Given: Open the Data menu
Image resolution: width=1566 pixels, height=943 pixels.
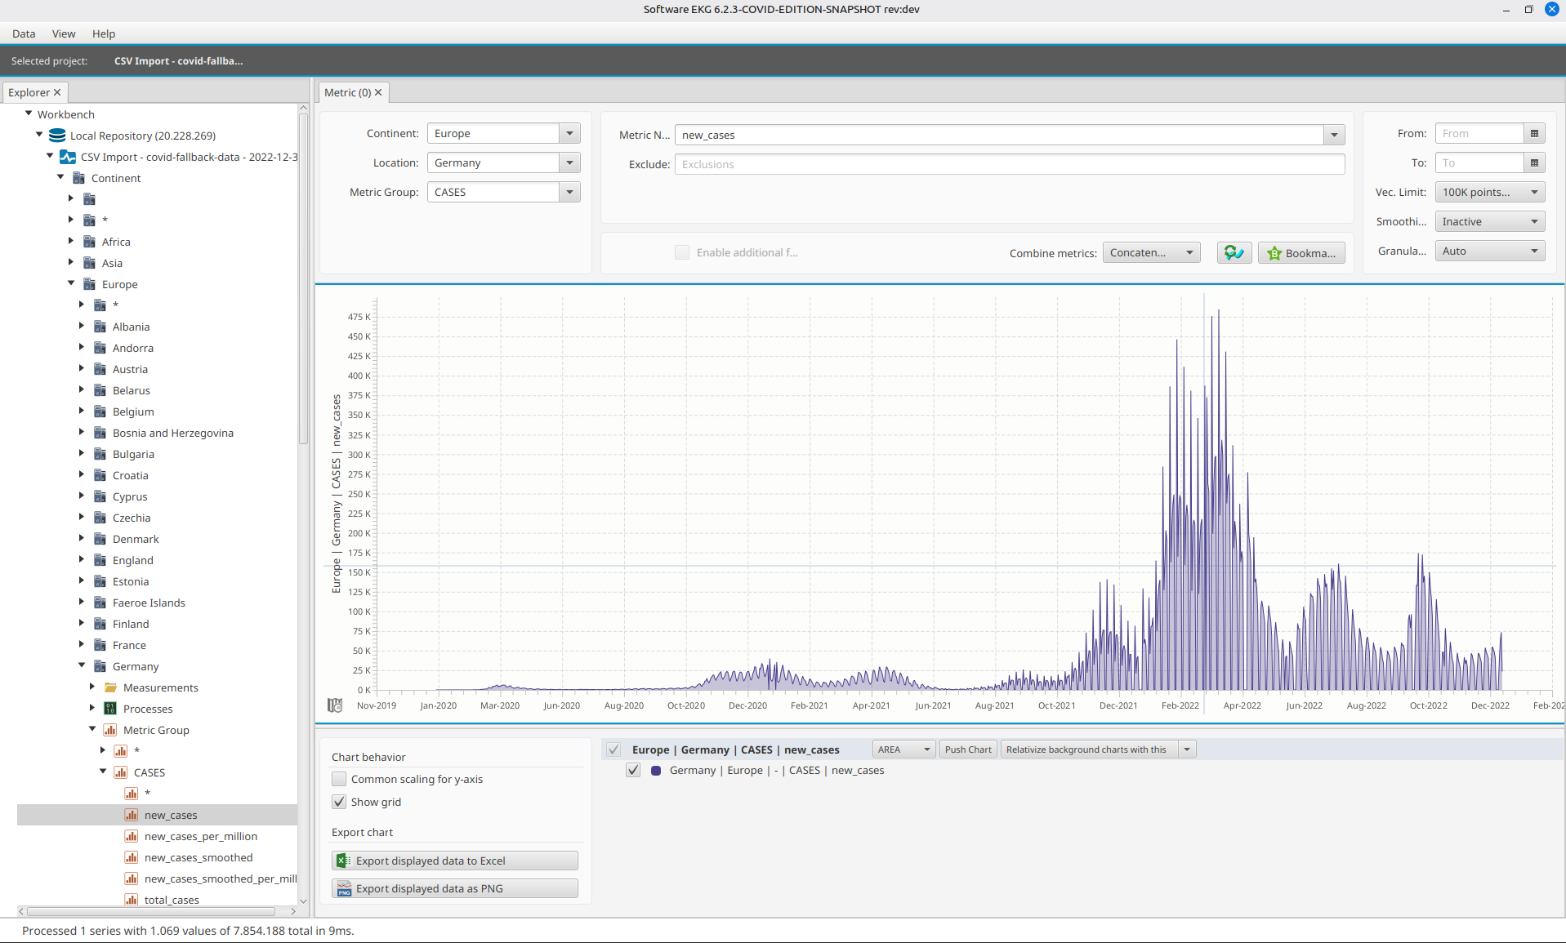Looking at the screenshot, I should point(24,33).
